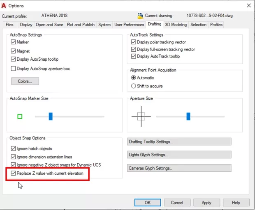Click the current drawing file icon
The width and height of the screenshot is (255, 210).
tap(141, 16)
